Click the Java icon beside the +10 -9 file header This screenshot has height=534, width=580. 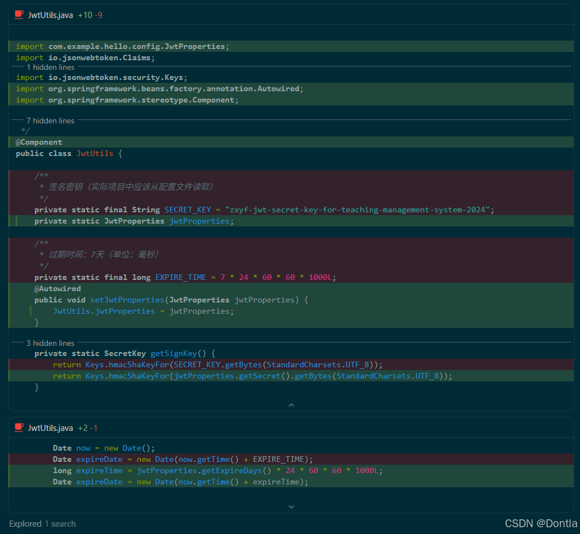point(19,15)
